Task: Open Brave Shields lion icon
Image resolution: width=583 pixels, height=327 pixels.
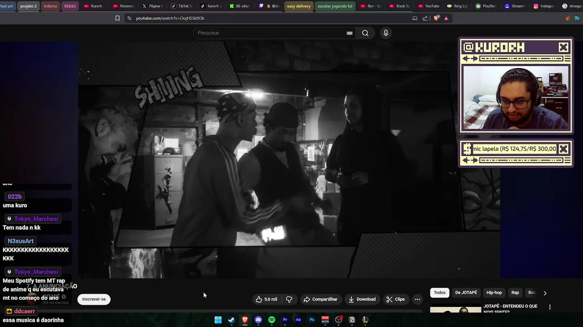Action: pos(436,18)
